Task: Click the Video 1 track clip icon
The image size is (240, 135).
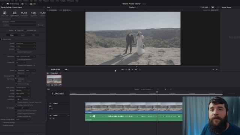Action: [x=50, y=106]
